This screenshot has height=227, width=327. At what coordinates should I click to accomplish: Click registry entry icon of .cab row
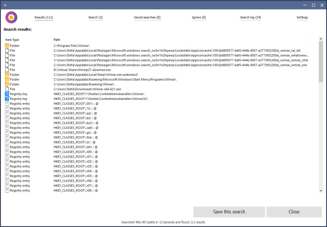click(7, 128)
